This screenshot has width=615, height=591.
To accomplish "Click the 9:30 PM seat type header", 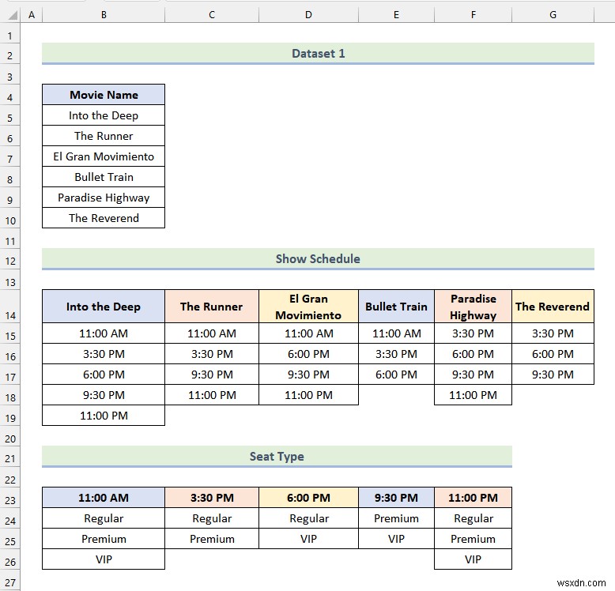I will pos(396,498).
